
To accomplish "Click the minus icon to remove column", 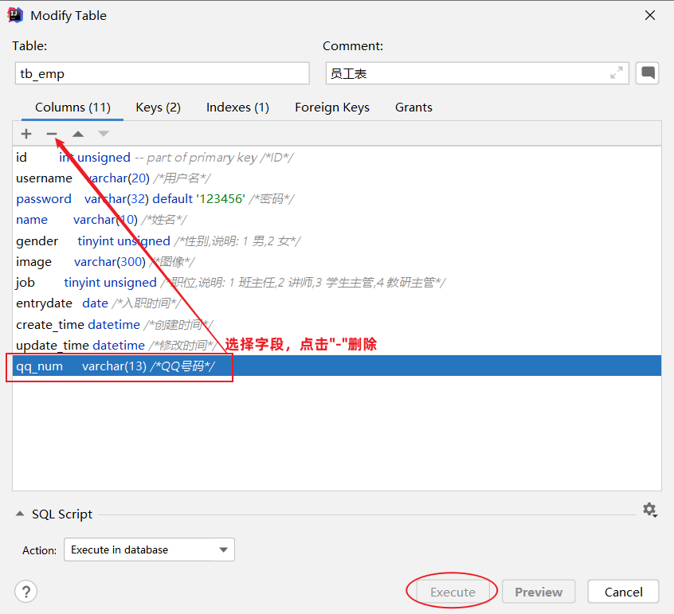I will (52, 134).
